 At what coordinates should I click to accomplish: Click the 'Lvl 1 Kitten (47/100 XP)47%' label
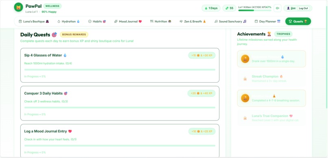255,7
